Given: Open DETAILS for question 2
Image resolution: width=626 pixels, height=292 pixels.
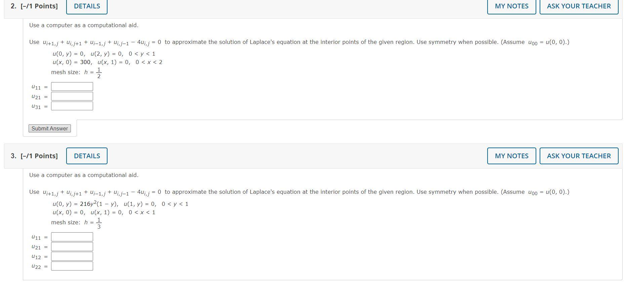Looking at the screenshot, I should tap(86, 6).
